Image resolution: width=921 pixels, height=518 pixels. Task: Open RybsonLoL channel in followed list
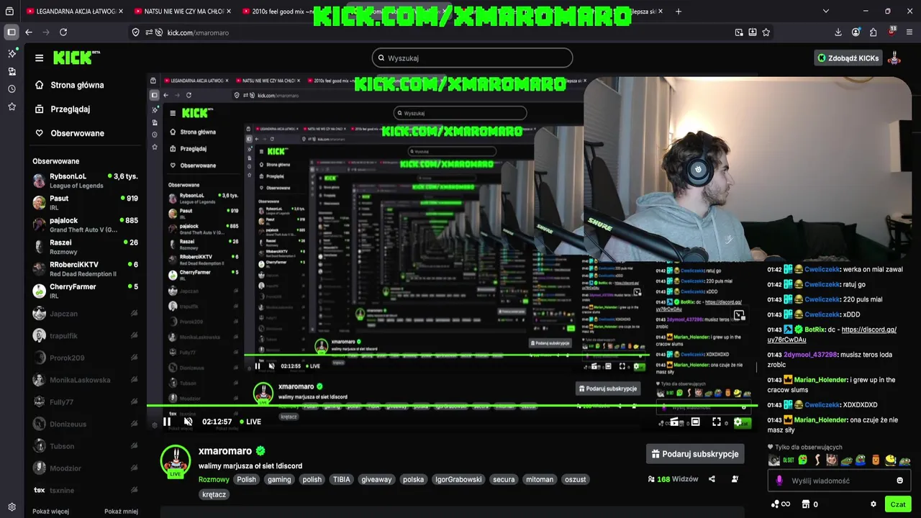coord(85,181)
